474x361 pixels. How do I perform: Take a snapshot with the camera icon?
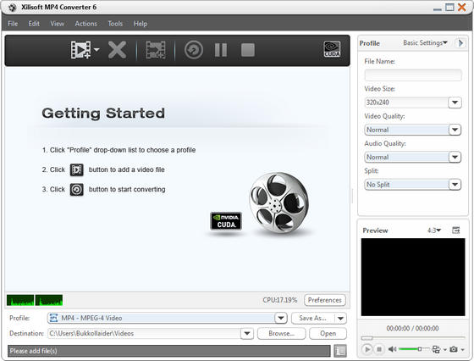453,349
